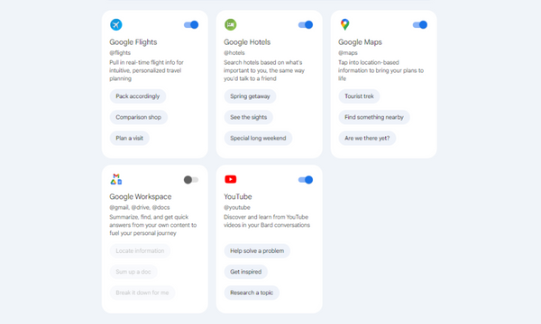
Task: Choose the Research a topic chip
Action: (x=252, y=292)
